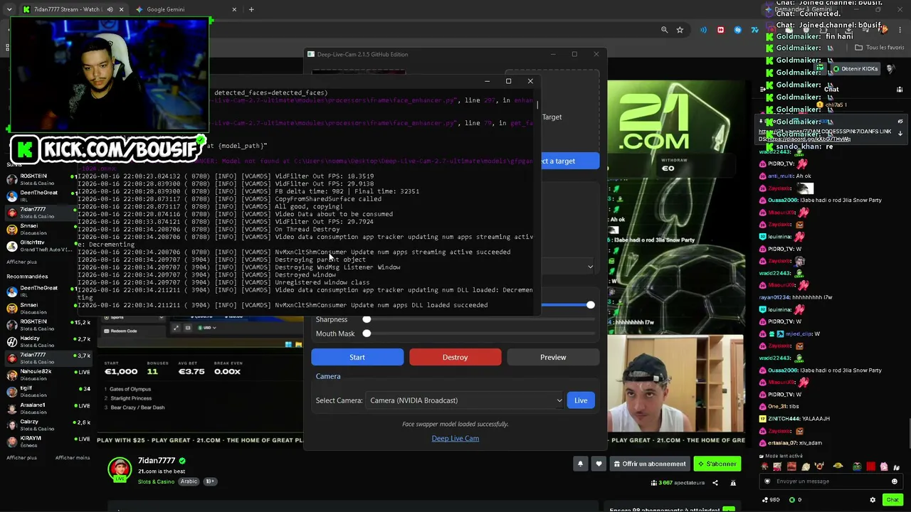Switch to the Google Gemini tab
Screen dimensions: 911x512
click(186, 9)
